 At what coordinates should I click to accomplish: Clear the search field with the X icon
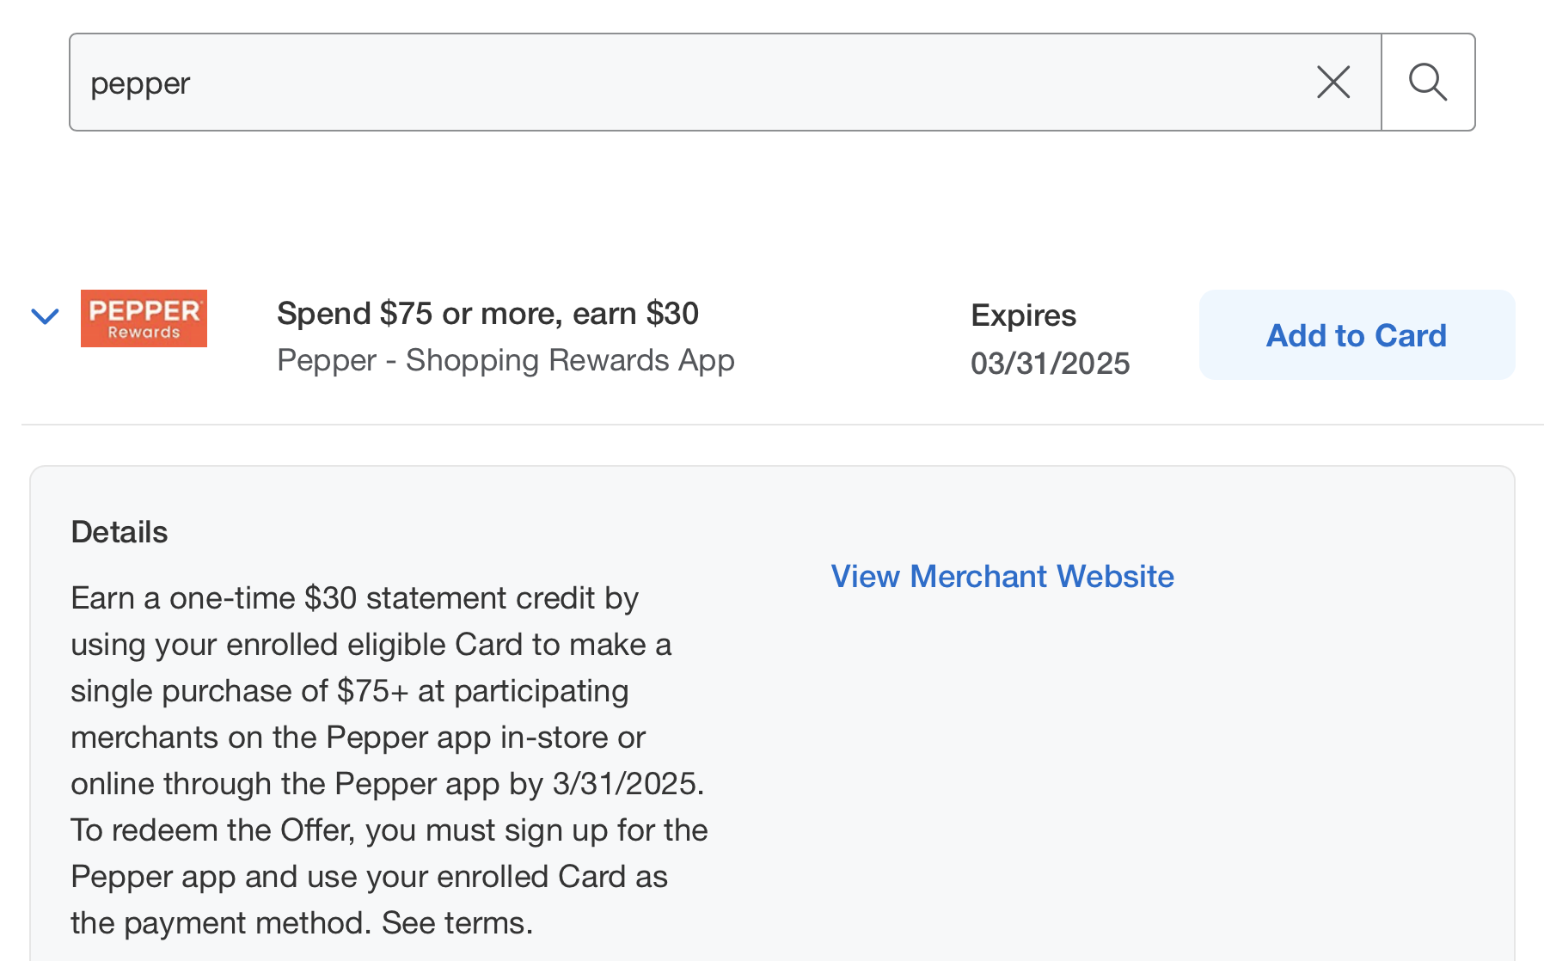pos(1333,83)
